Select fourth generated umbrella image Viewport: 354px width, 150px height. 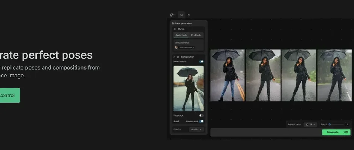point(334,75)
